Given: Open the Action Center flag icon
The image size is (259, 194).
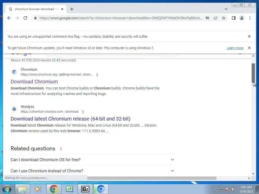Looking at the screenshot, I should point(227,189).
